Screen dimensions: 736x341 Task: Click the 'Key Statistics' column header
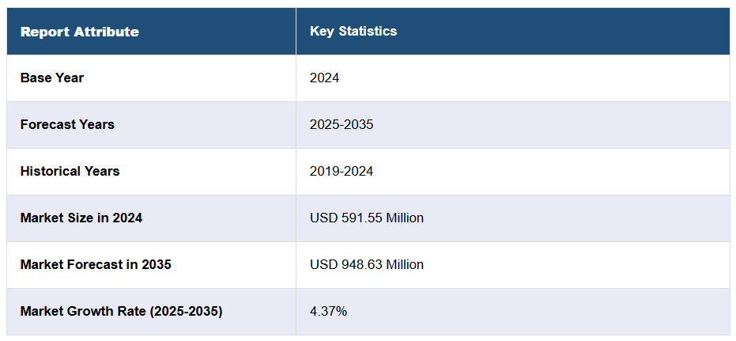(x=353, y=32)
